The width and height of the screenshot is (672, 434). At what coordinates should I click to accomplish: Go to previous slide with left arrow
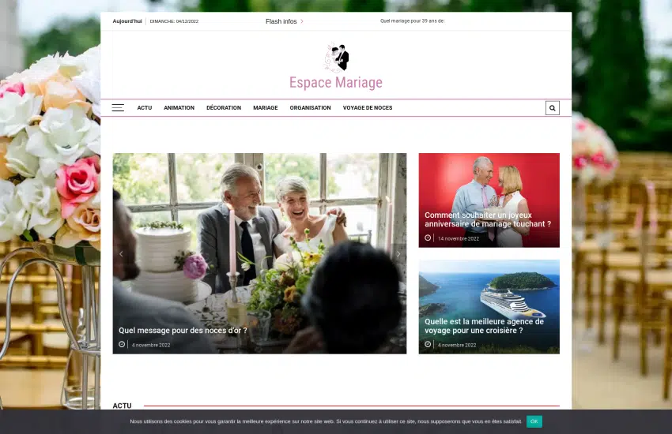click(121, 254)
